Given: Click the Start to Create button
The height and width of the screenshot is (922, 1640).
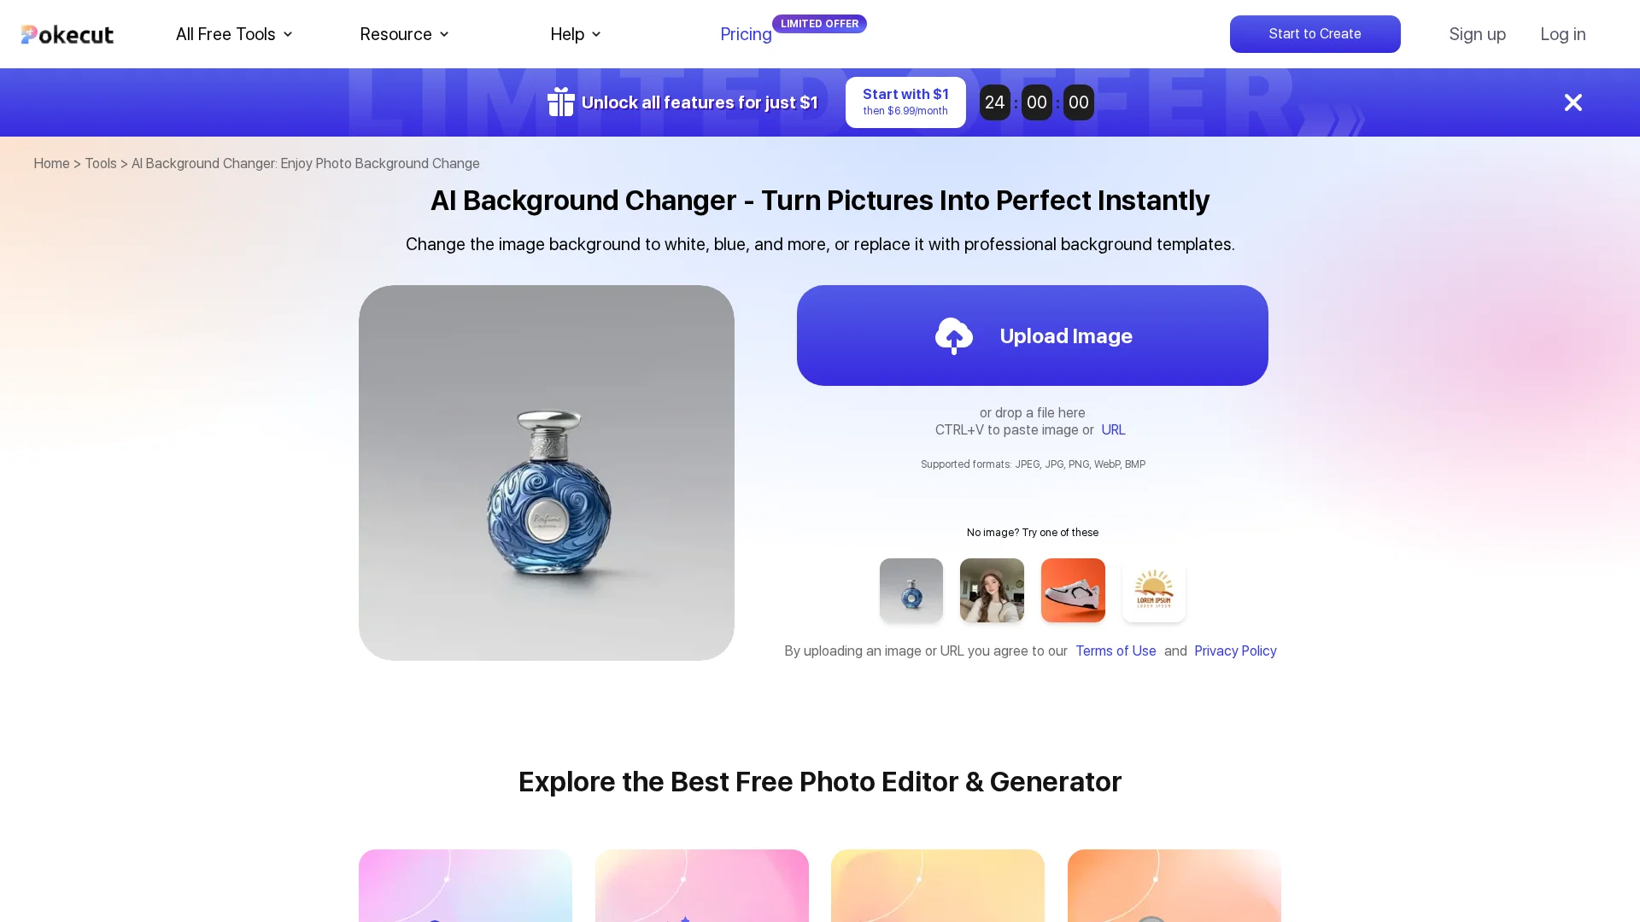Looking at the screenshot, I should click(x=1315, y=34).
